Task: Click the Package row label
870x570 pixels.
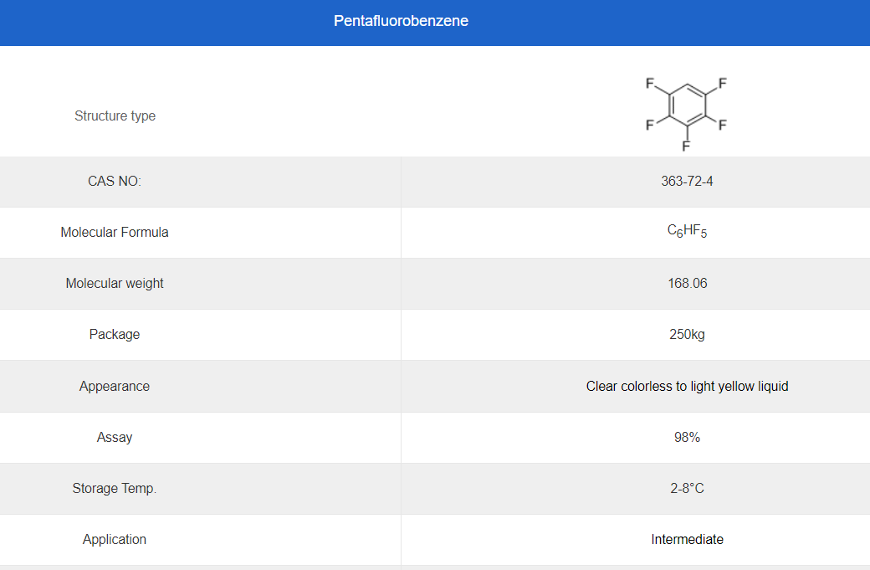Action: pos(115,335)
